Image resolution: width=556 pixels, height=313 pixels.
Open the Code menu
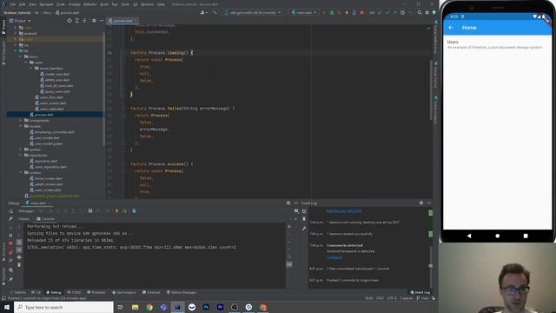pyautogui.click(x=61, y=4)
